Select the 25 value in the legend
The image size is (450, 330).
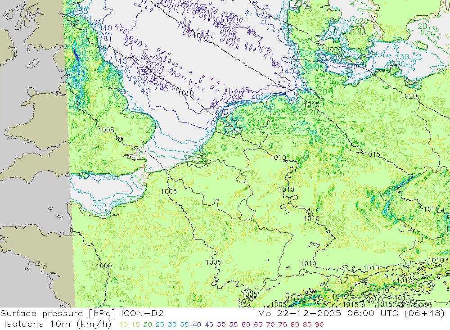tap(160, 325)
